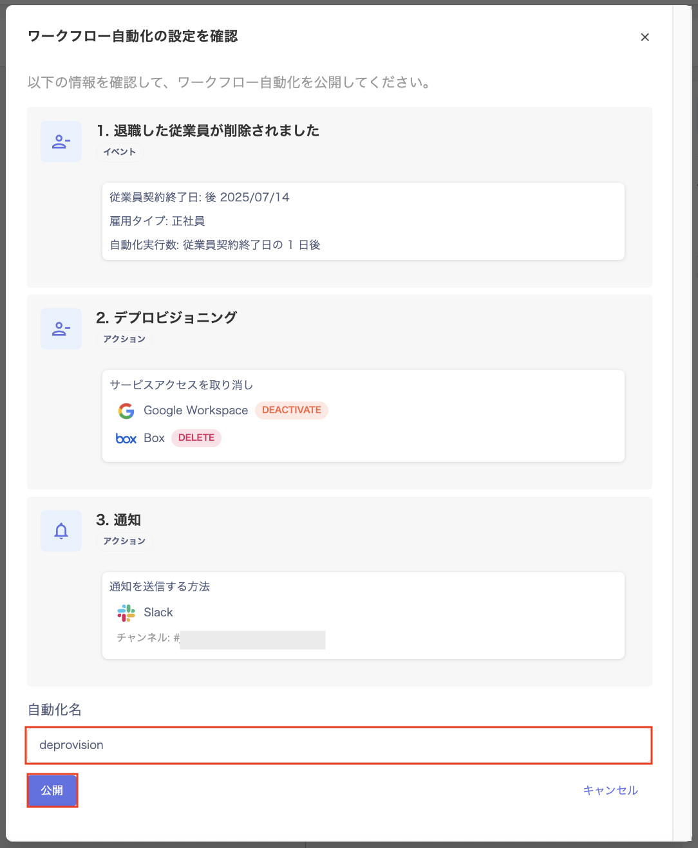Image resolution: width=698 pixels, height=848 pixels.
Task: Click the DEACTIVATE badge
Action: pos(292,410)
